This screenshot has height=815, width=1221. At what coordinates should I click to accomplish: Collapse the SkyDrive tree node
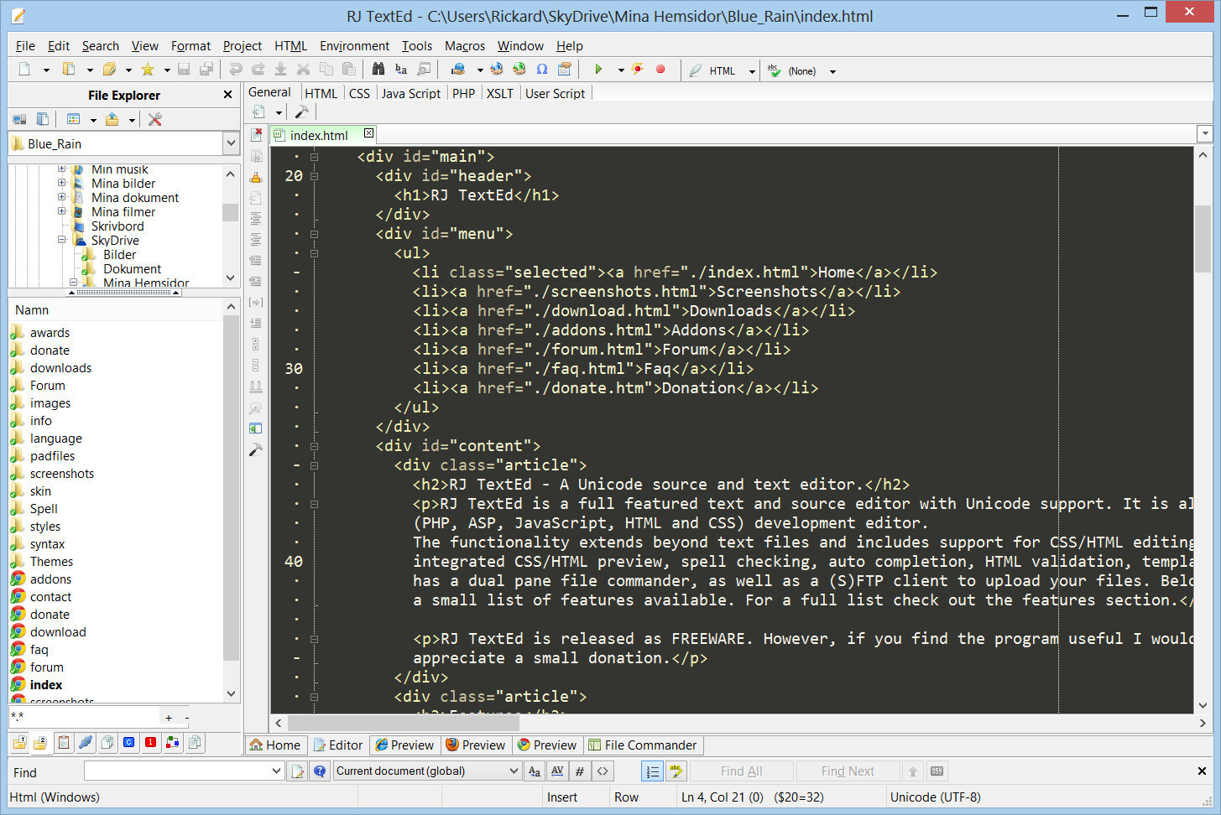coord(62,241)
